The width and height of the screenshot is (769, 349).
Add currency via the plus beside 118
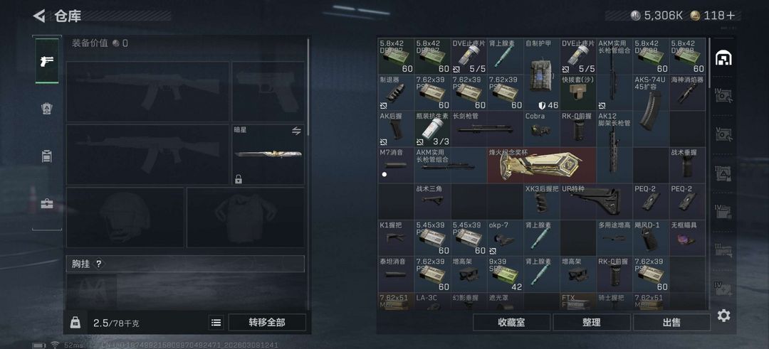pyautogui.click(x=731, y=16)
